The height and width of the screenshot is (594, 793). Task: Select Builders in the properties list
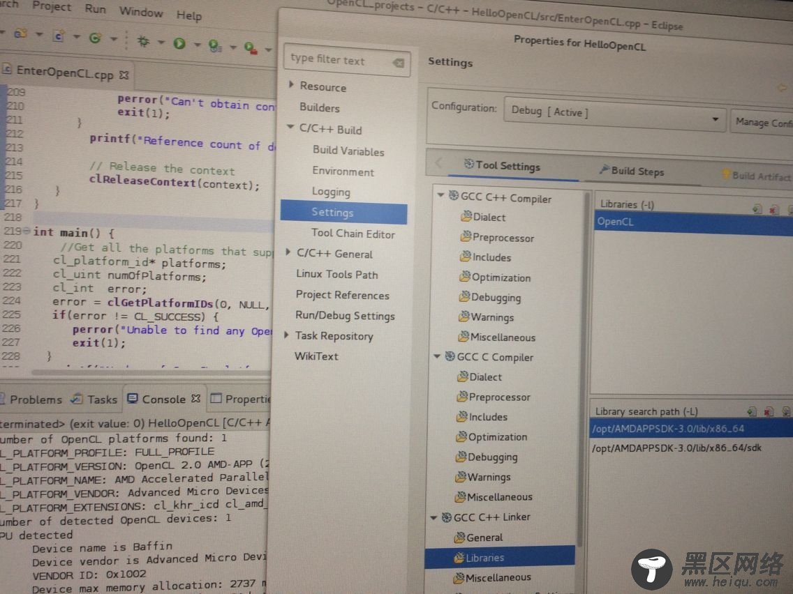tap(320, 107)
